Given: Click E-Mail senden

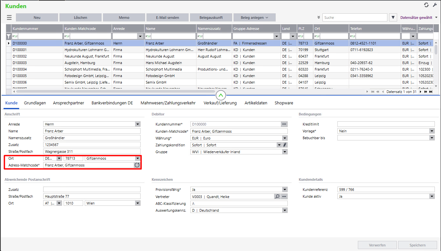Looking at the screenshot, I should point(168,18).
